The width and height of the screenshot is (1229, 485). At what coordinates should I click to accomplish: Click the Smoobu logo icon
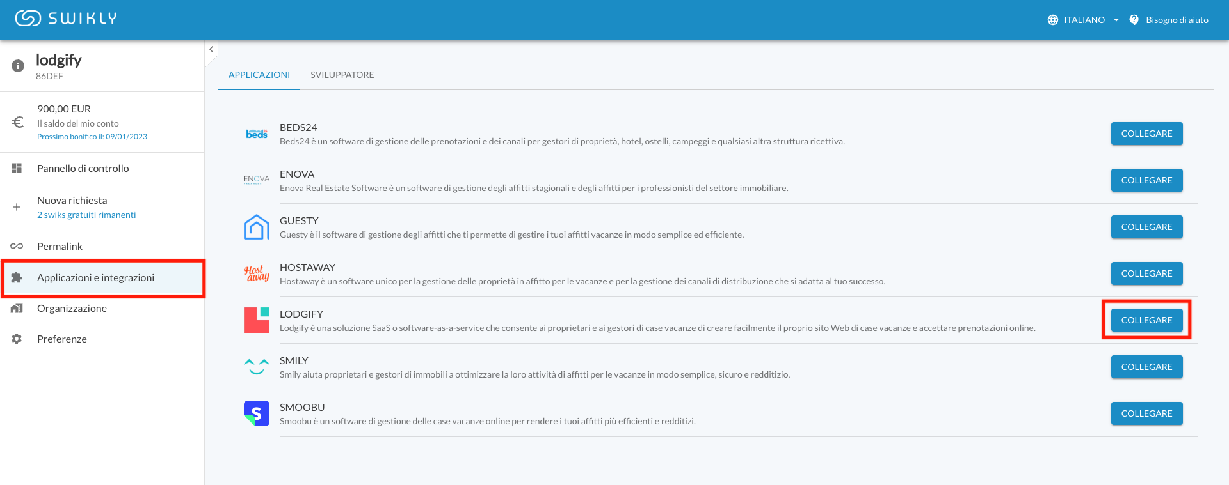pyautogui.click(x=256, y=413)
